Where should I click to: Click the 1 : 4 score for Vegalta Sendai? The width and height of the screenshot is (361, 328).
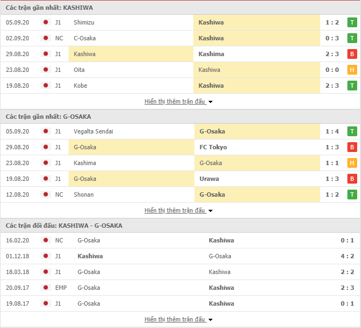click(332, 131)
